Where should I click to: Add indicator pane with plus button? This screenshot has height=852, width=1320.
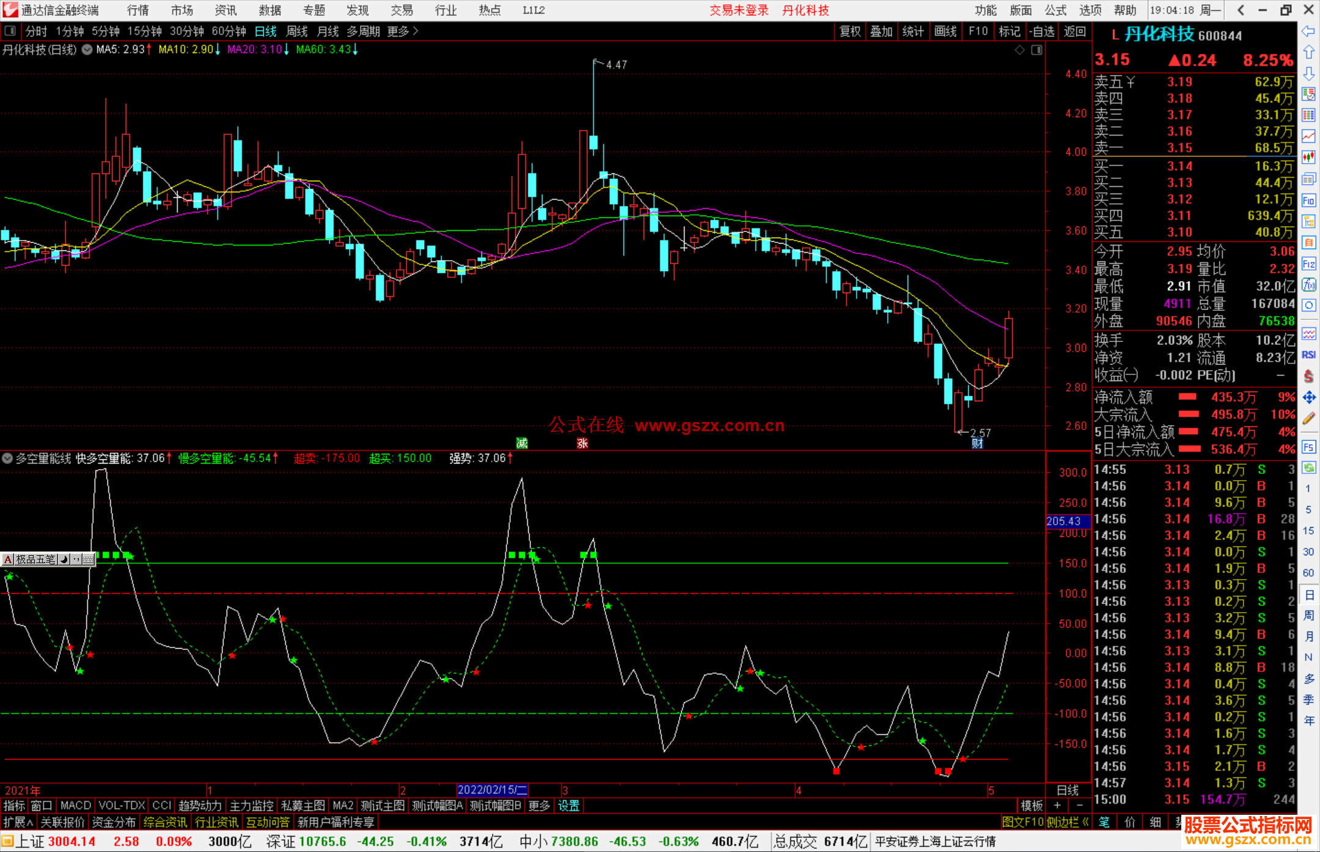click(1057, 806)
